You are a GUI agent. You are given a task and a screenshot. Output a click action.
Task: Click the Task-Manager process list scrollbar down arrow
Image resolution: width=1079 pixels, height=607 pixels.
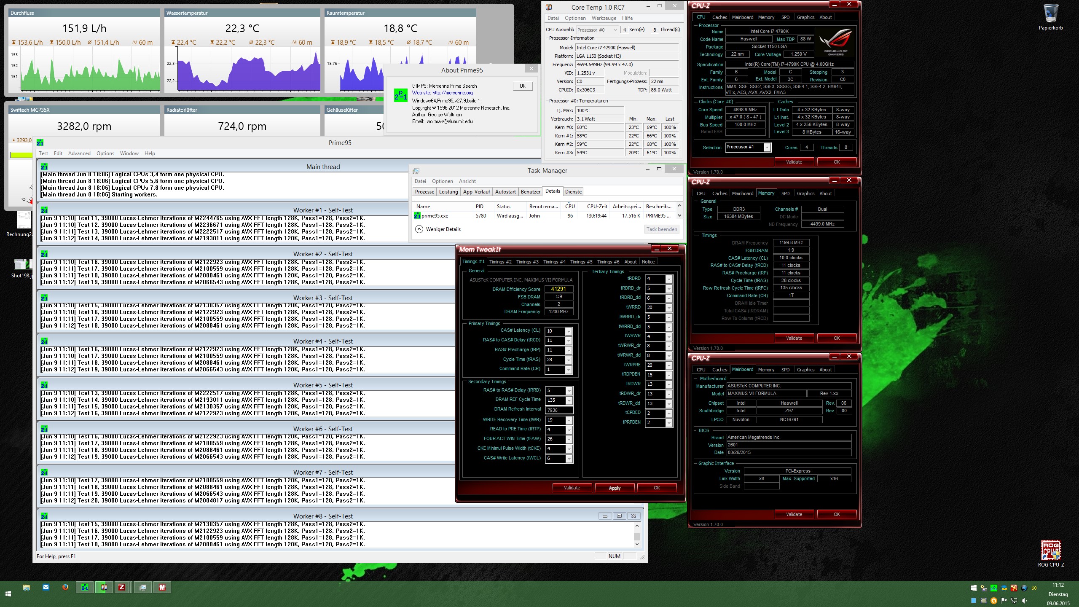tap(679, 215)
